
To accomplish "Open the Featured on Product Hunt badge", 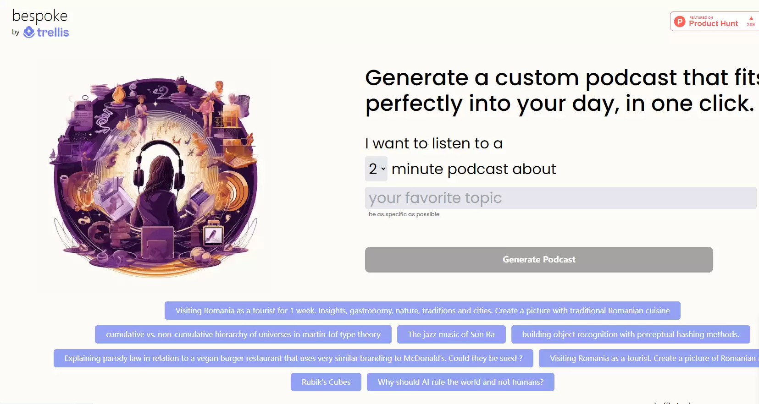I will coord(715,22).
